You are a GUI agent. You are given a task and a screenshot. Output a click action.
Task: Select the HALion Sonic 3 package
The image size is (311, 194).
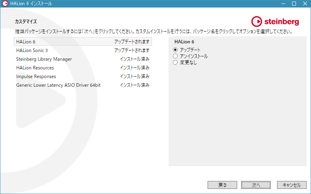(83, 50)
